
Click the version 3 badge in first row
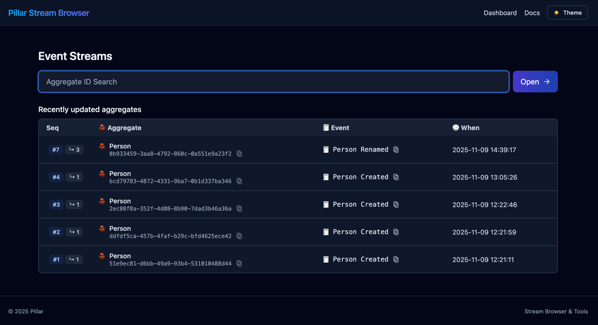(74, 150)
